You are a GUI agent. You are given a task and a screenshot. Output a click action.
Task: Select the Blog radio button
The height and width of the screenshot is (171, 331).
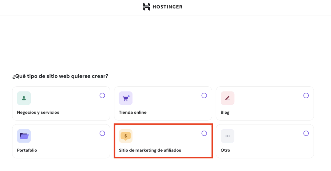(306, 95)
